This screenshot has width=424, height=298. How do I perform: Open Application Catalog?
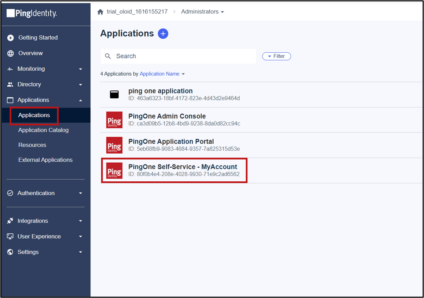(43, 130)
